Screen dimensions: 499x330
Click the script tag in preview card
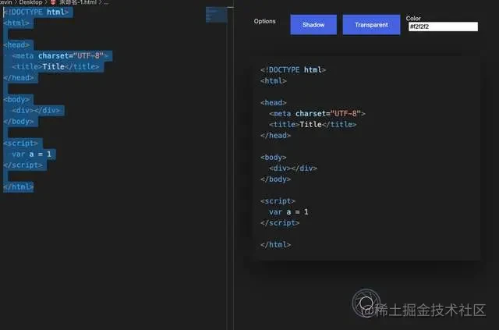point(278,201)
